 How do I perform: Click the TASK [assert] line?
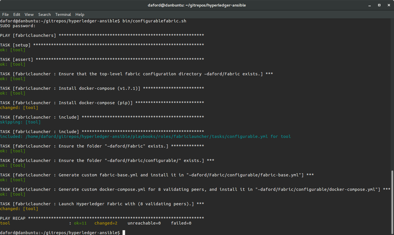tap(102, 59)
